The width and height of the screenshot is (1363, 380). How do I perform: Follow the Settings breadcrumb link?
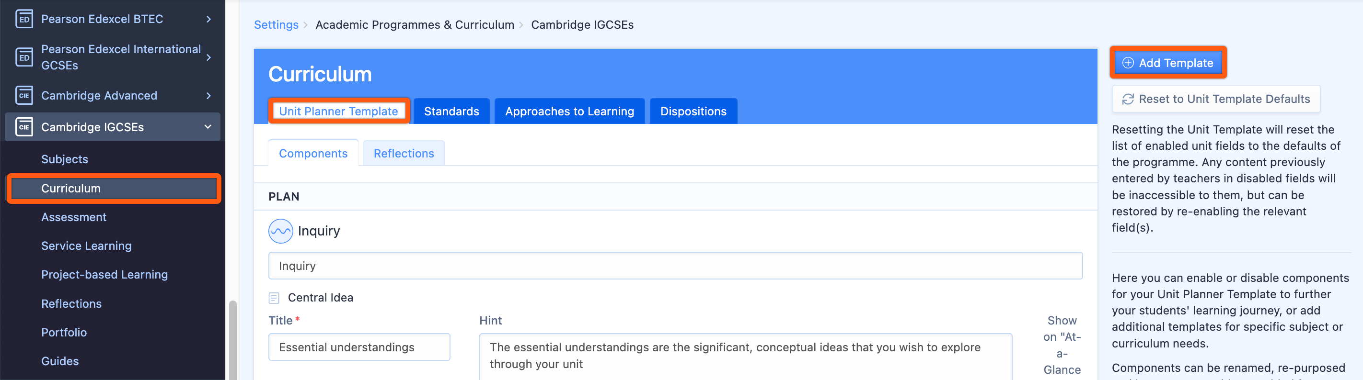(x=276, y=25)
